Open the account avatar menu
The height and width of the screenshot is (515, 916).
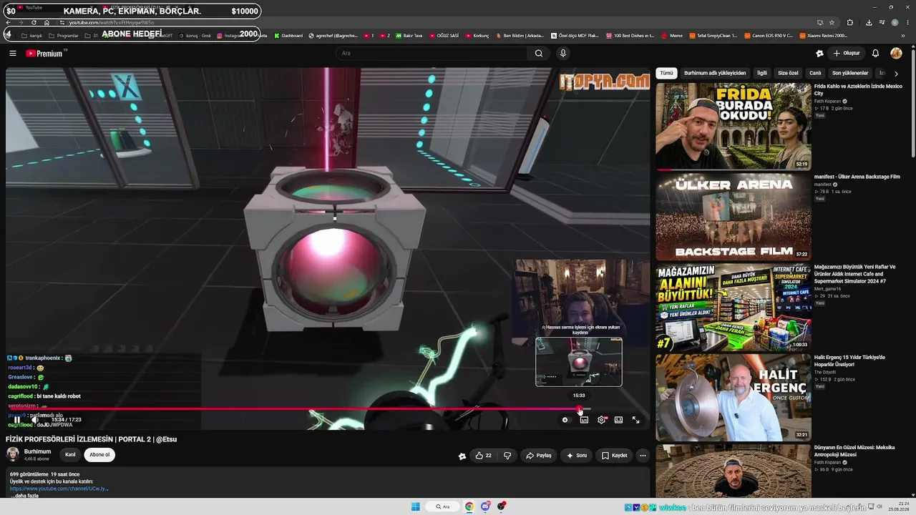(x=896, y=53)
